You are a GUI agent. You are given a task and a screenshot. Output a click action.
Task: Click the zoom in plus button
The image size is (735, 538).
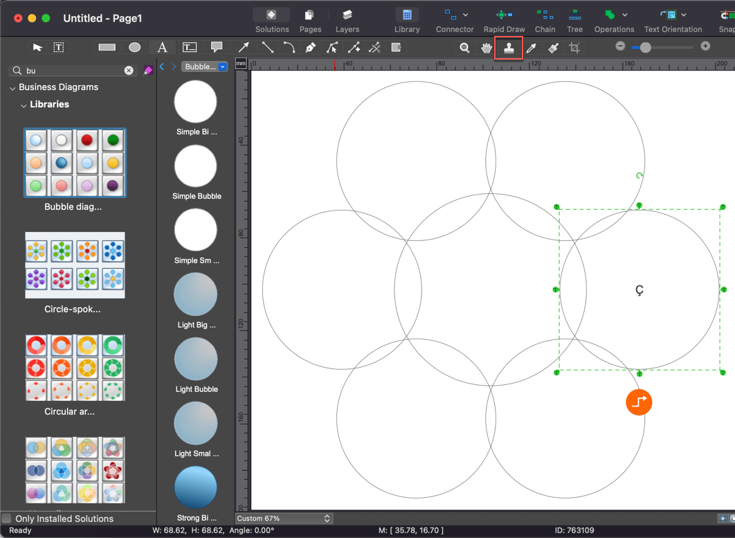coord(705,46)
